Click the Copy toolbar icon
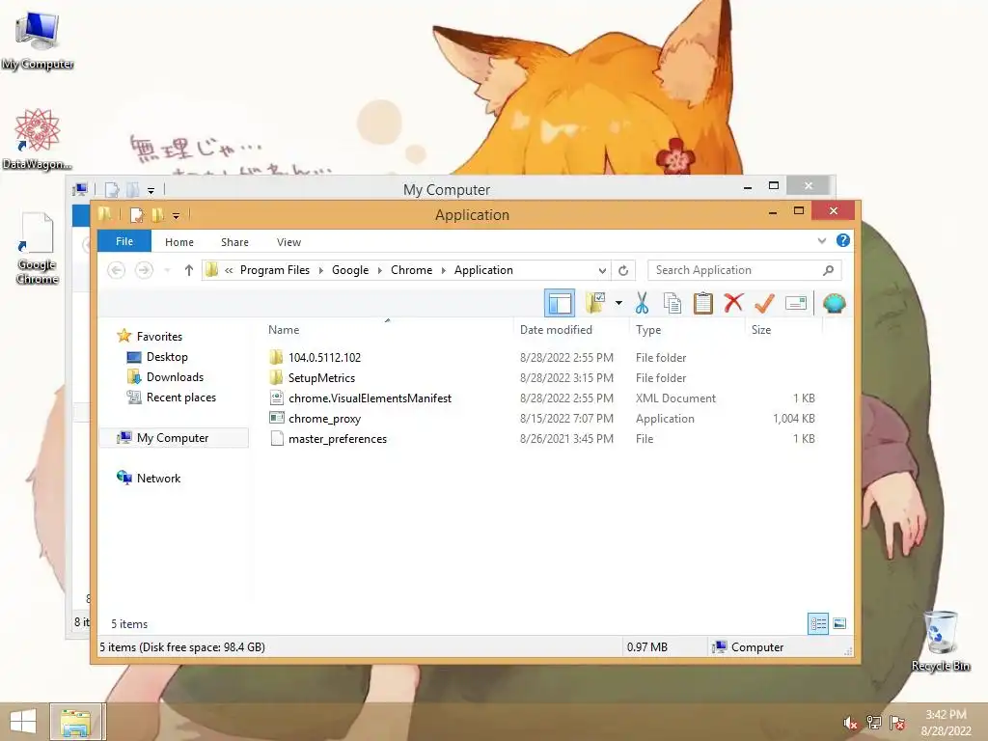The height and width of the screenshot is (741, 988). [x=672, y=303]
